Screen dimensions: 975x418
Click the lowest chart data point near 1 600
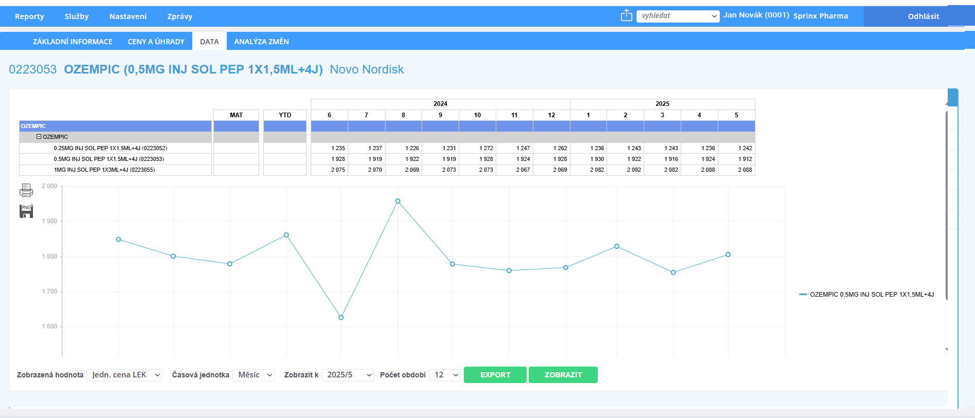tap(341, 318)
